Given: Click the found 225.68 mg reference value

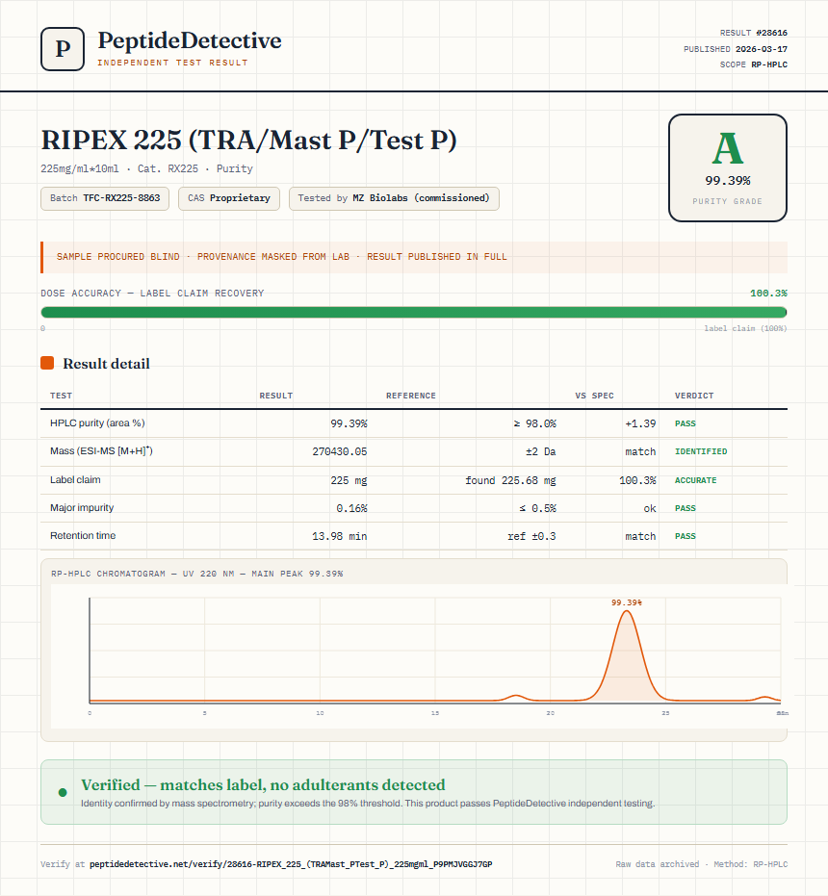Looking at the screenshot, I should [x=510, y=480].
